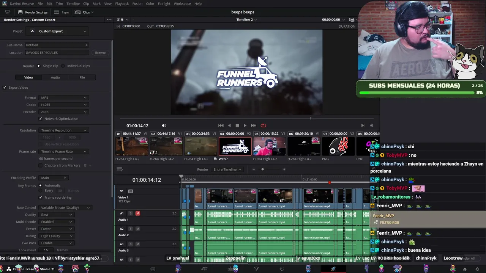This screenshot has height=273, width=486.
Task: Add a suffix with File Name plus icon
Action: (87, 45)
